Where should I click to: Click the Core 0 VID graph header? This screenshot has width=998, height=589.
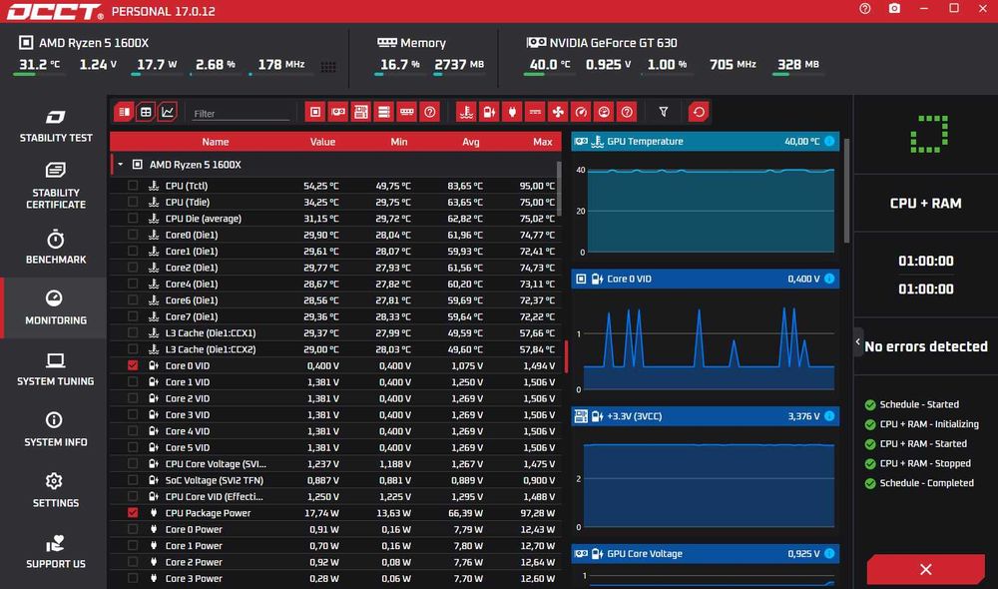pos(706,279)
